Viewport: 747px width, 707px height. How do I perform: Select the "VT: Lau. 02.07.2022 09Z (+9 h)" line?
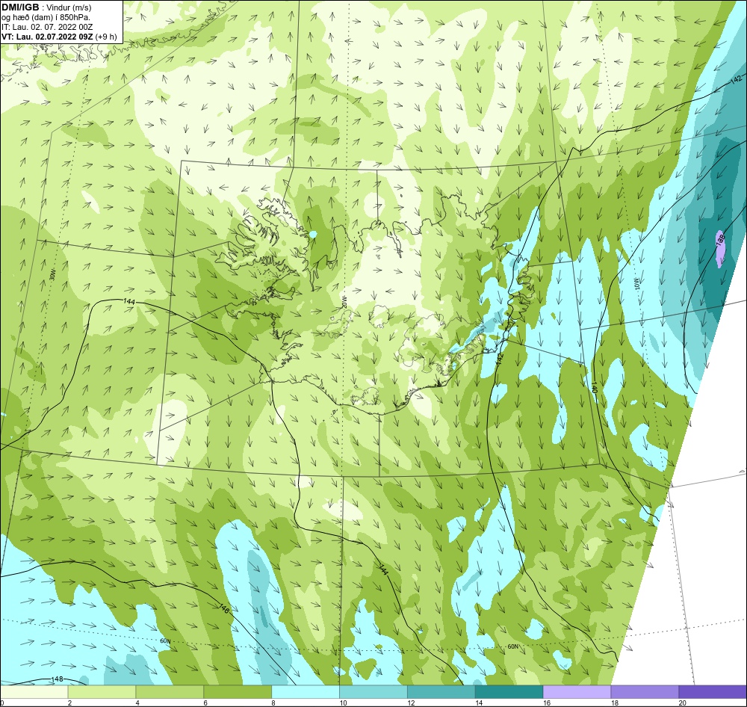59,37
